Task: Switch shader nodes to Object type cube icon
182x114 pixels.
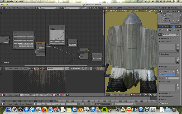Action: 38,69
